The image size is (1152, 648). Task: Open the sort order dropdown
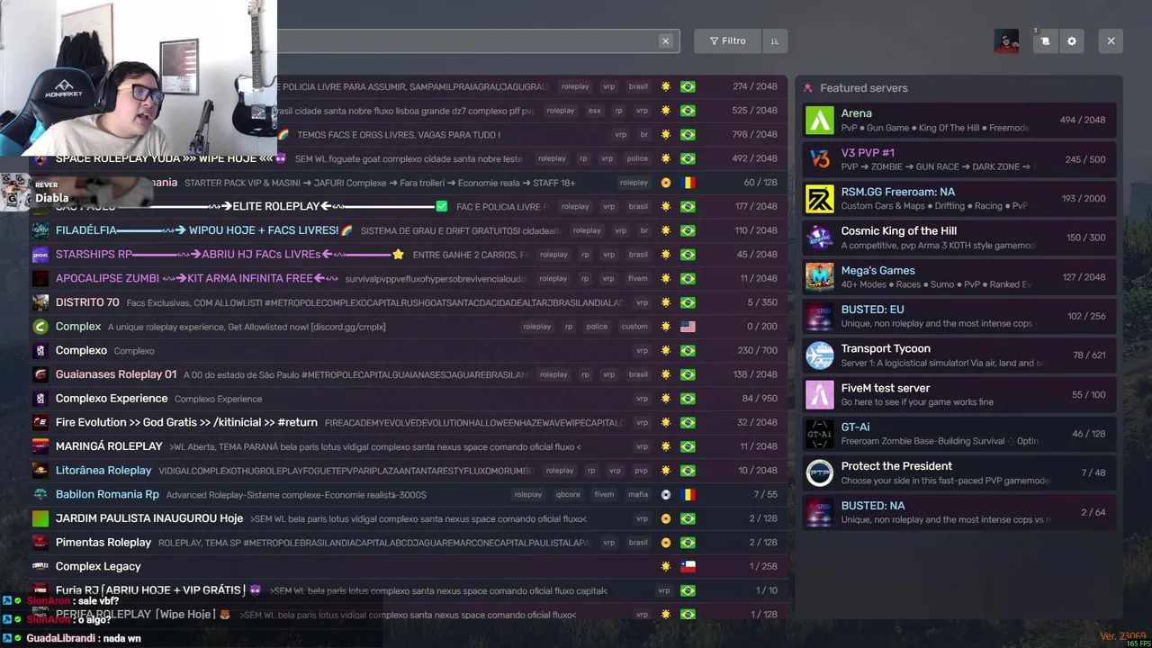point(774,40)
